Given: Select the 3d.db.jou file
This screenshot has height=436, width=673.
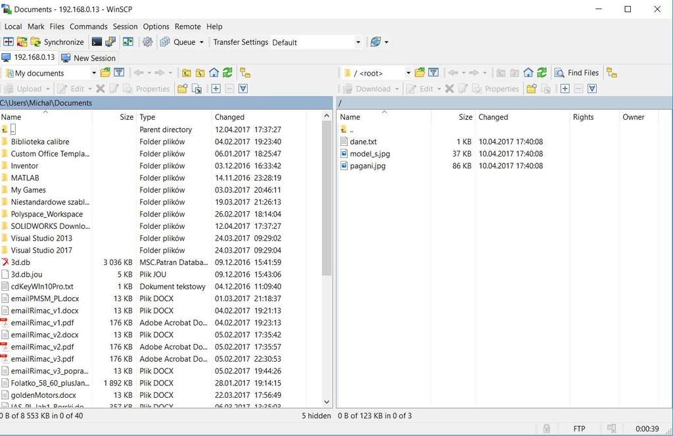Looking at the screenshot, I should coord(26,274).
